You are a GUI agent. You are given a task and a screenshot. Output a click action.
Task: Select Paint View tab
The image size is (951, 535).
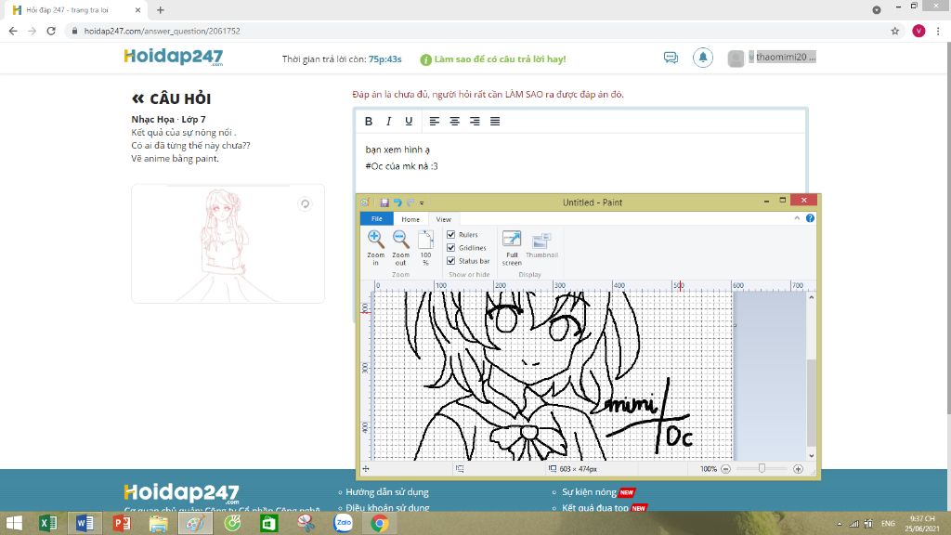(443, 219)
